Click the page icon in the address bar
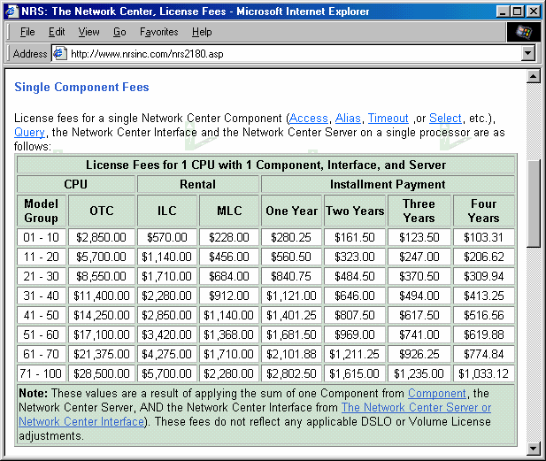 pos(59,54)
